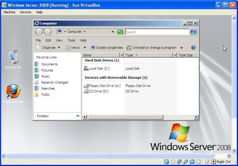Click the VirtualBox hard disk status icon
The width and height of the screenshot is (238, 166).
click(166, 162)
